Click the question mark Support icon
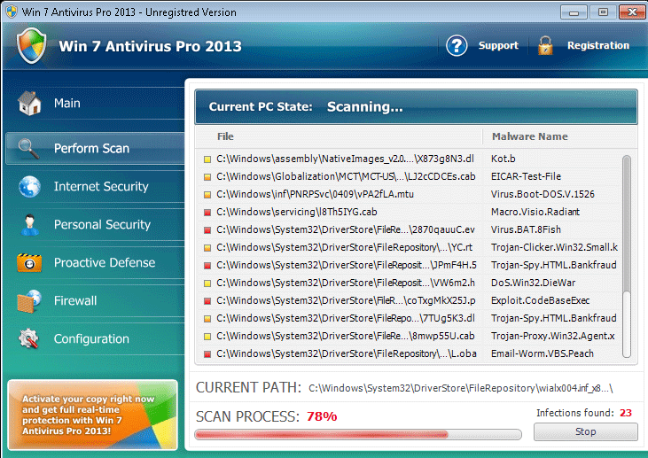648x458 pixels. click(457, 46)
